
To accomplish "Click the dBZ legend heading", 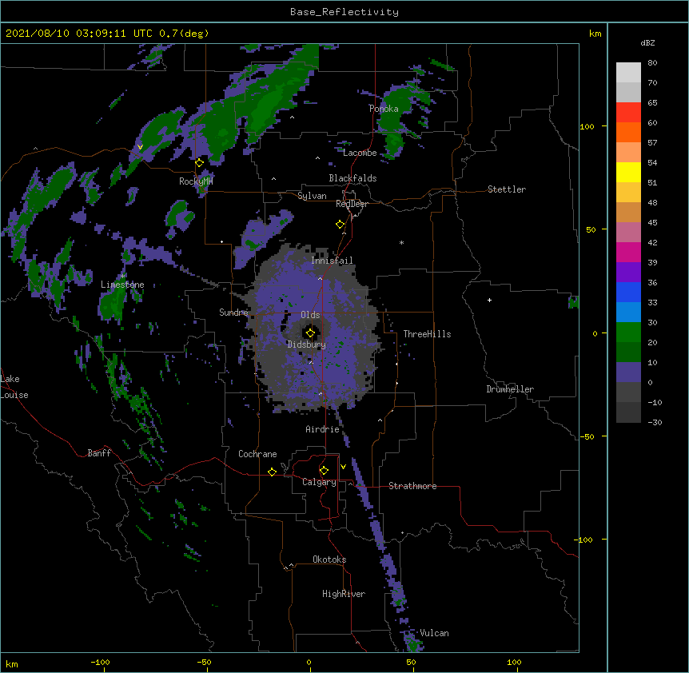I will point(647,43).
